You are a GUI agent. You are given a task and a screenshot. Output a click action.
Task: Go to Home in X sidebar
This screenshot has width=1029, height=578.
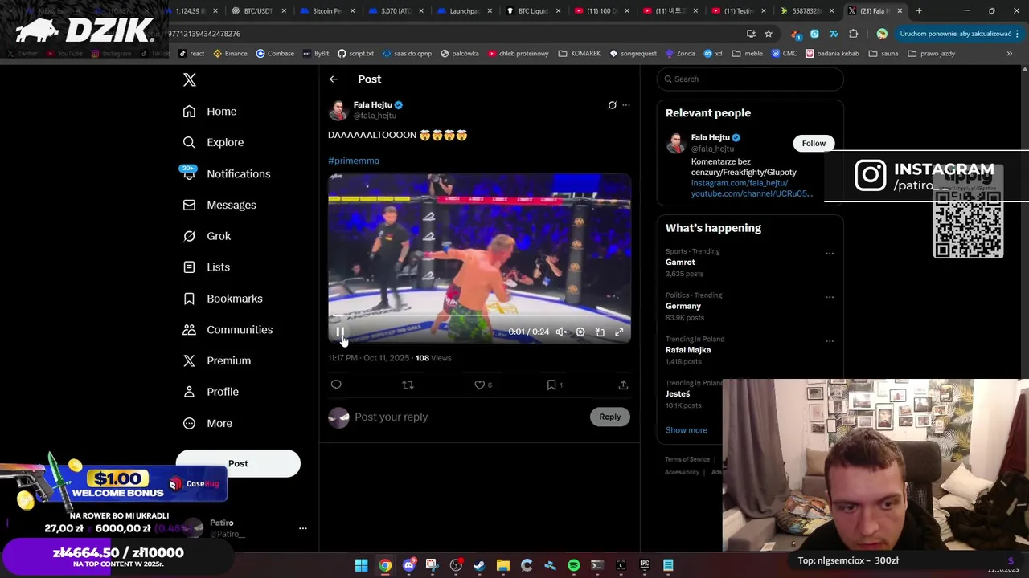[210, 112]
